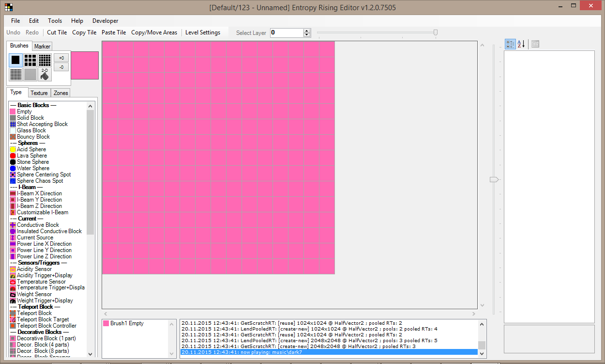The image size is (605, 364).
Task: Click the canvas horizontal scrollbar right arrow
Action: (x=474, y=314)
